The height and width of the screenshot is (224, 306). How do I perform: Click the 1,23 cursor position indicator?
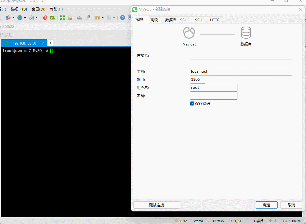coord(236,221)
